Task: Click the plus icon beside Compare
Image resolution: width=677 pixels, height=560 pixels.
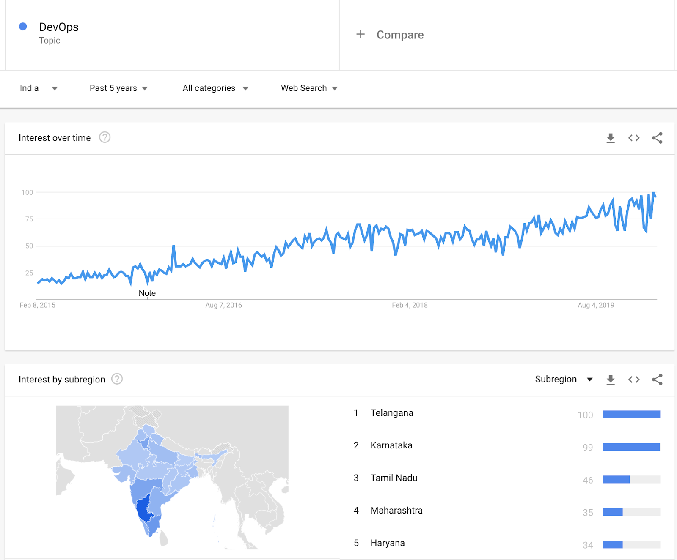Action: (x=360, y=34)
